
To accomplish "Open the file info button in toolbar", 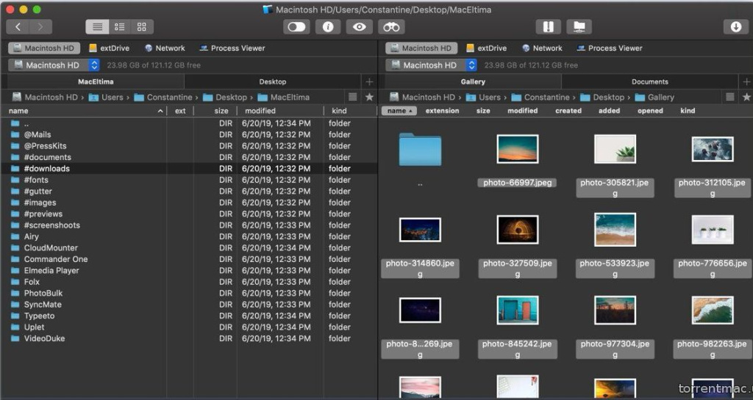I will pyautogui.click(x=328, y=27).
